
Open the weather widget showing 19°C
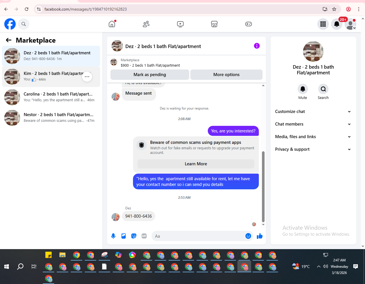301,267
